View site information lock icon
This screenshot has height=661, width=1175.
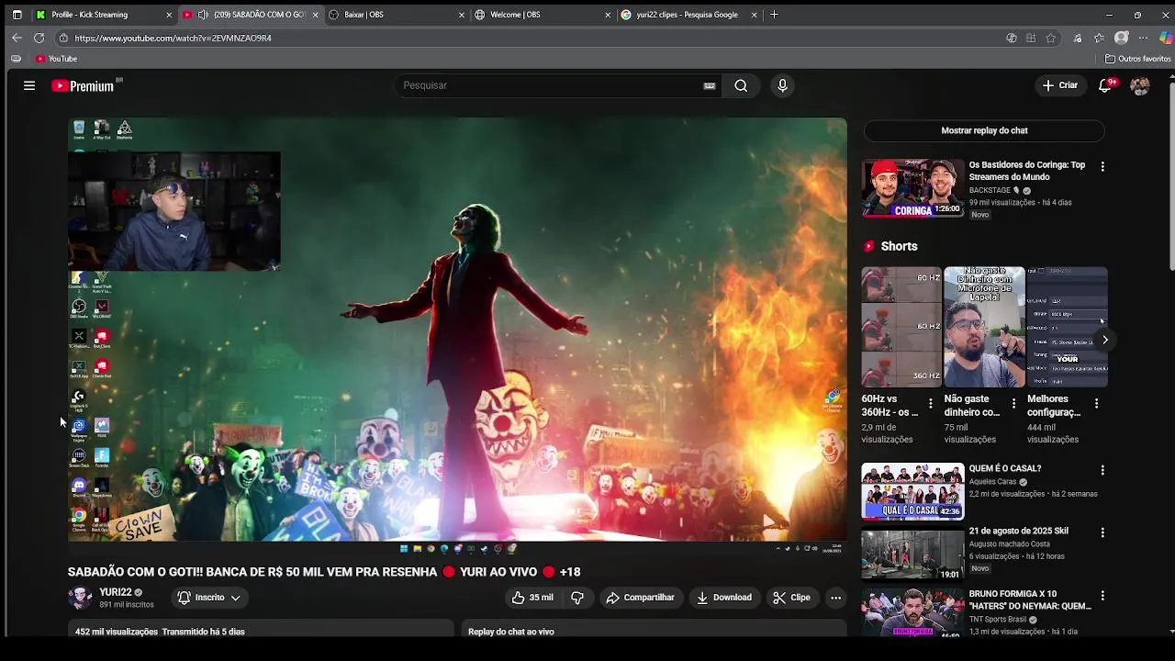coord(63,38)
